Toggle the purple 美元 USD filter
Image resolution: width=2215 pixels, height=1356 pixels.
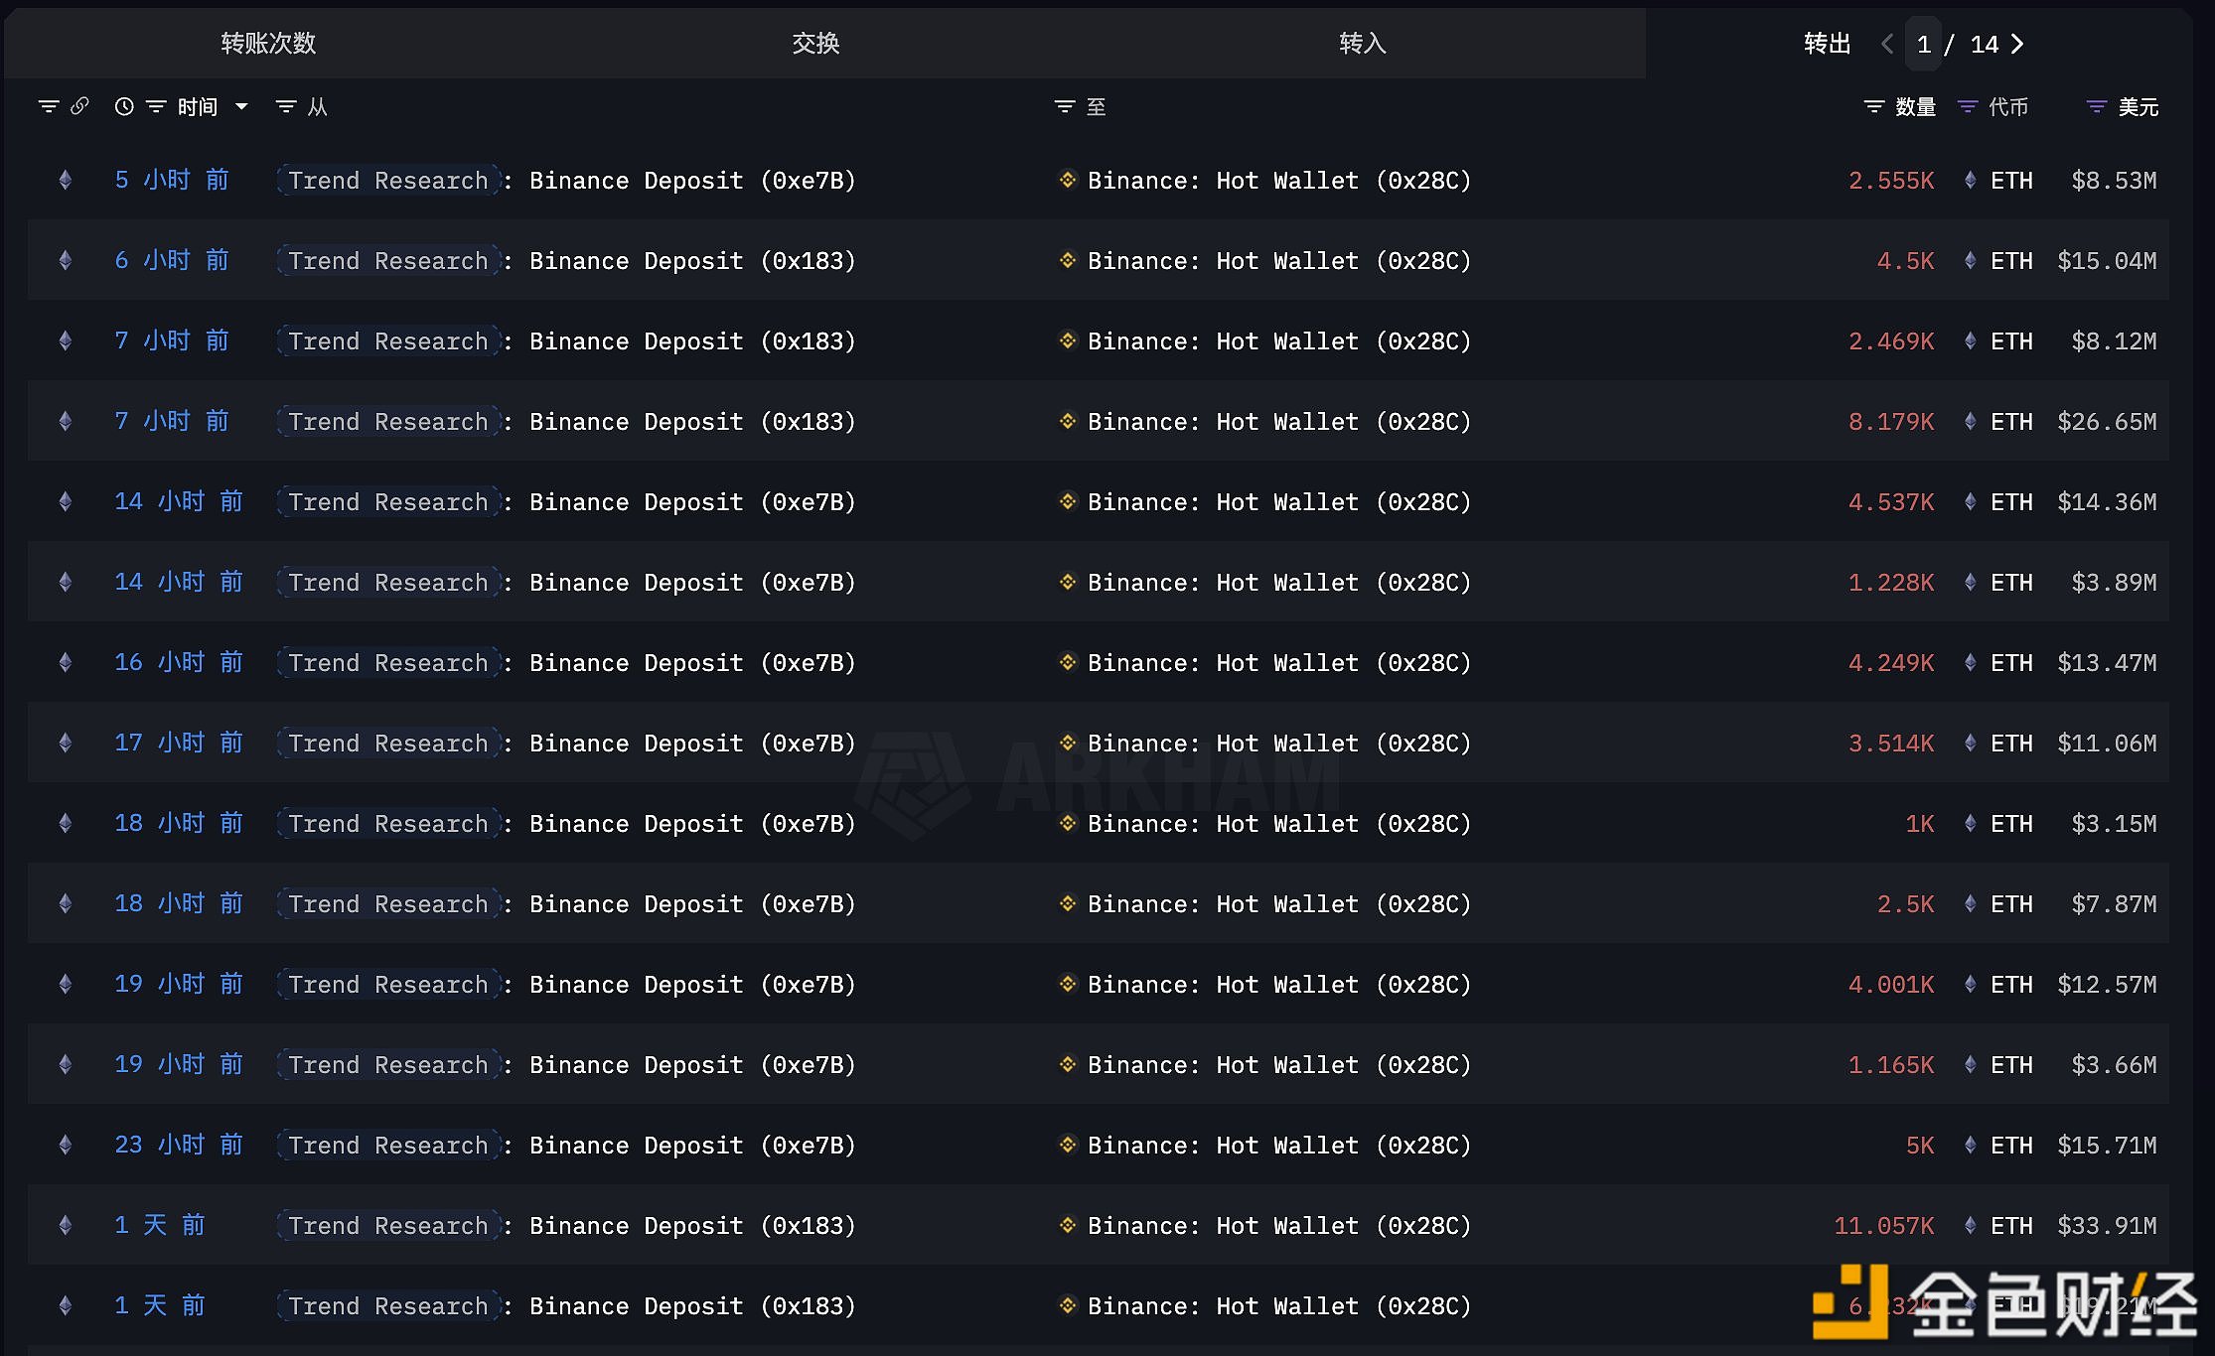pos(2096,106)
